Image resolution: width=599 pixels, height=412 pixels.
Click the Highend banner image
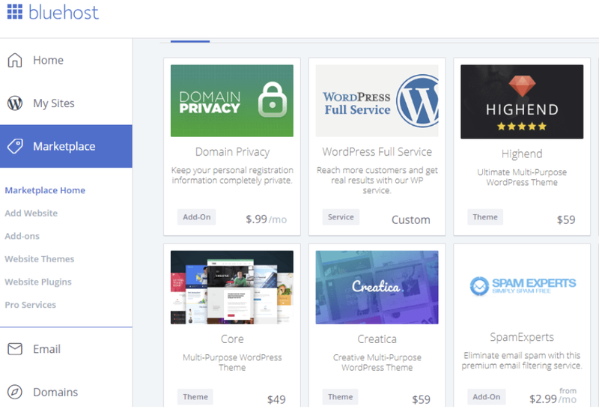click(522, 102)
